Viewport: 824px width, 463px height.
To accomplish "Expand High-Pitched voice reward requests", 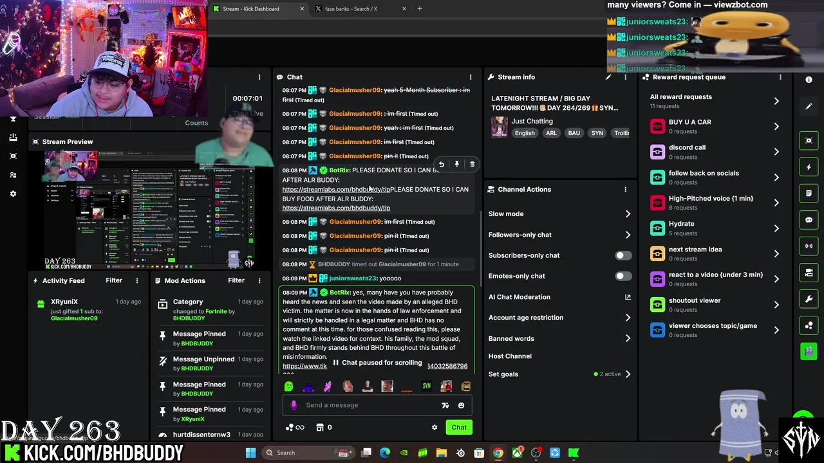I will tap(715, 203).
